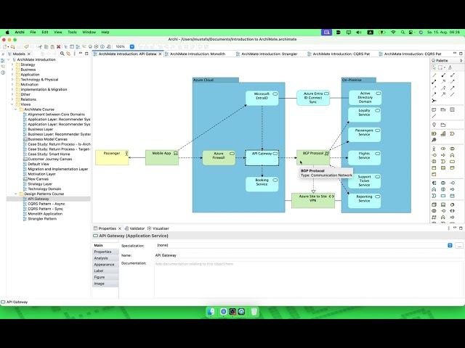Image resolution: width=465 pixels, height=348 pixels.
Task: Pick the Business Service palette tool
Action: (x=452, y=162)
